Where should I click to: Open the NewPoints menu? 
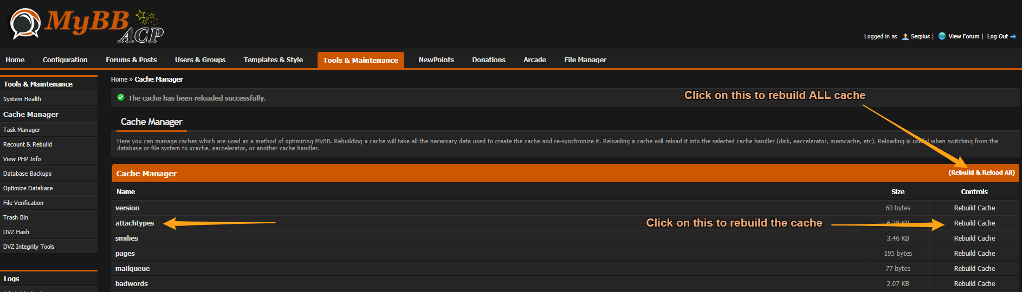coord(436,60)
